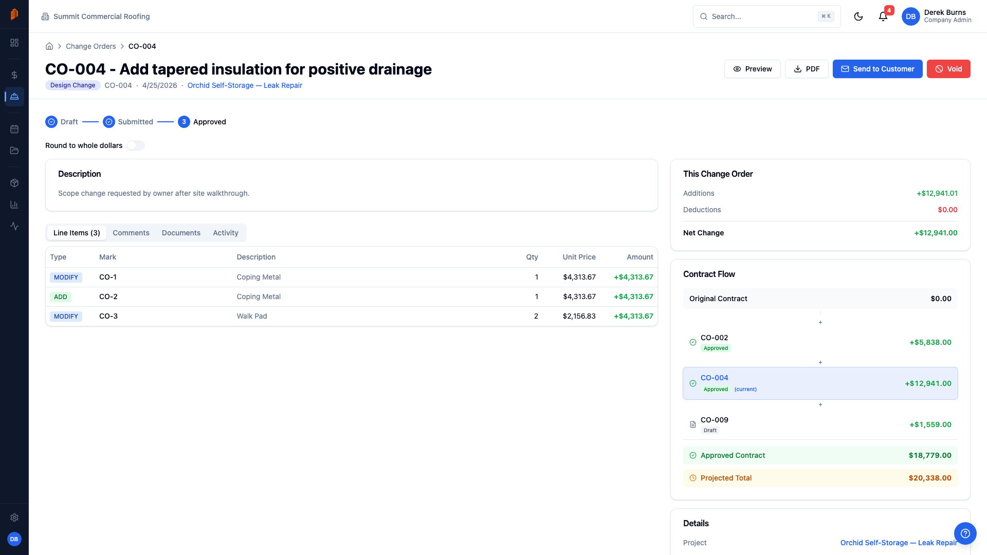Image resolution: width=987 pixels, height=555 pixels.
Task: Click Send to Customer button
Action: pyautogui.click(x=878, y=69)
